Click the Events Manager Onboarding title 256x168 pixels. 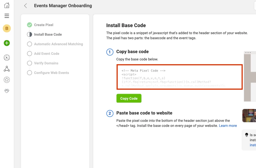point(63,6)
